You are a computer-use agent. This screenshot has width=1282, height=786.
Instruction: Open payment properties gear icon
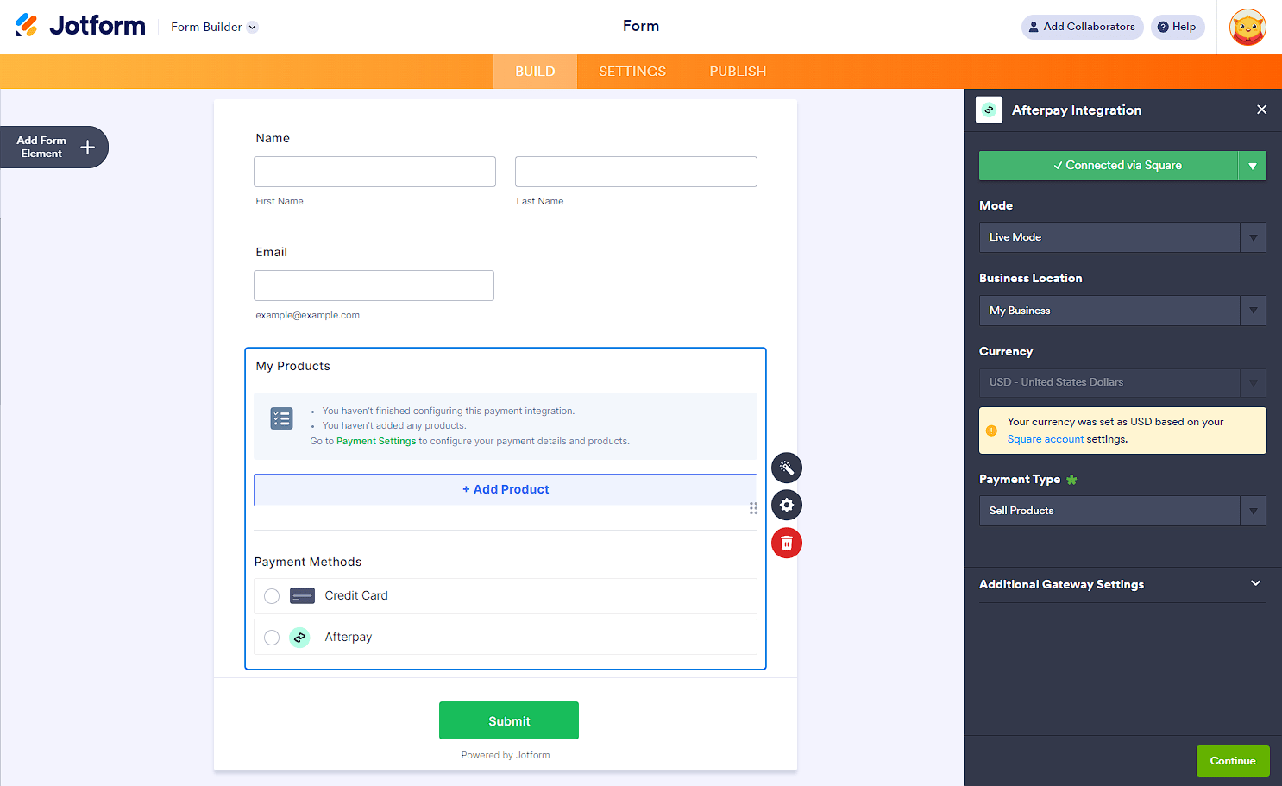pos(787,505)
